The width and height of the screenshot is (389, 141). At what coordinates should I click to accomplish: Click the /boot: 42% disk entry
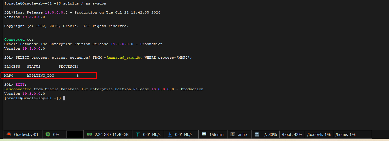[292, 135]
